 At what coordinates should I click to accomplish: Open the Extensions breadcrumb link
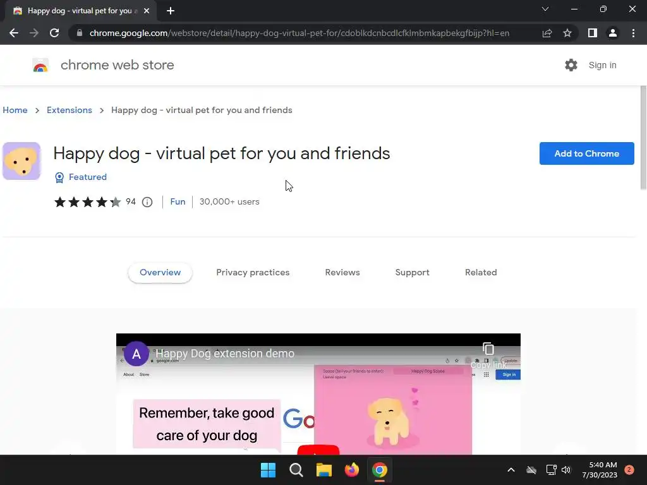[70, 110]
